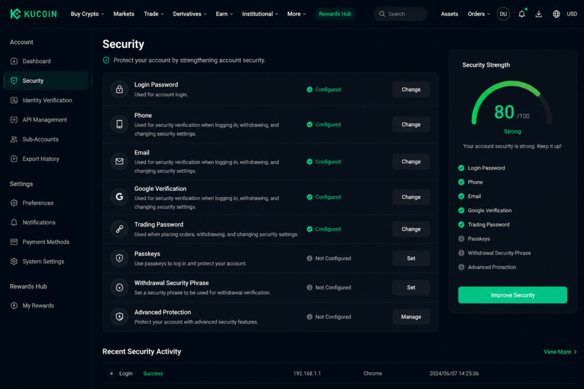Click the Login Password lock icon
Viewport: 584px width, 389px height.
pyautogui.click(x=119, y=89)
